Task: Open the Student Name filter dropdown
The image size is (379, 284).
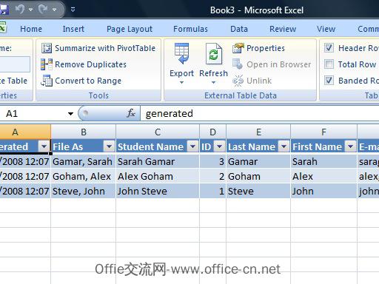Action: click(192, 146)
